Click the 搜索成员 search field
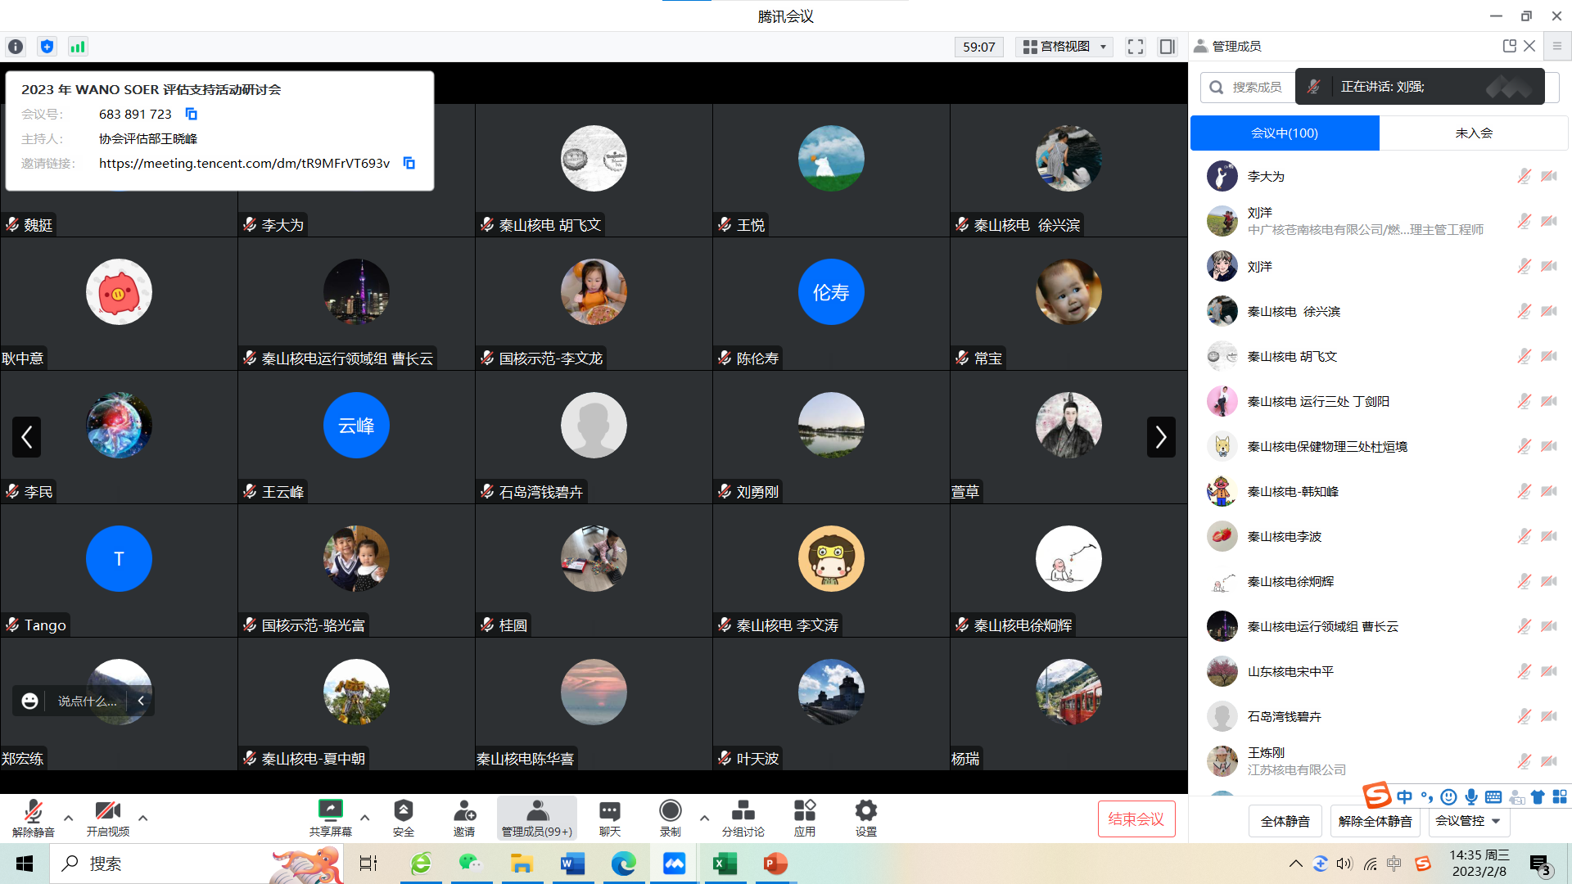Image resolution: width=1572 pixels, height=884 pixels. point(1256,88)
